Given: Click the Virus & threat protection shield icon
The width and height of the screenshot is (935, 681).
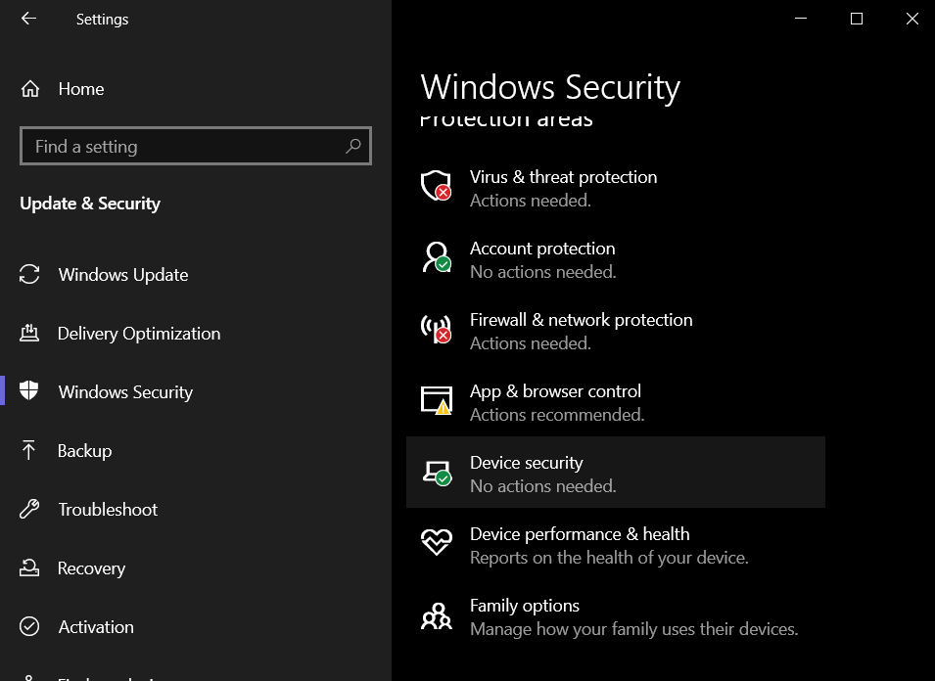Looking at the screenshot, I should tap(436, 185).
